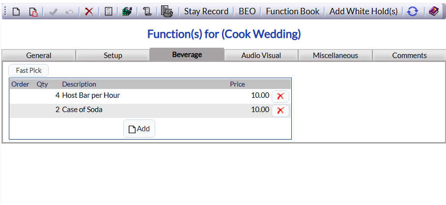Screen dimensions: 446x205
Task: Click the red X delete icon in toolbar
Action: click(89, 12)
